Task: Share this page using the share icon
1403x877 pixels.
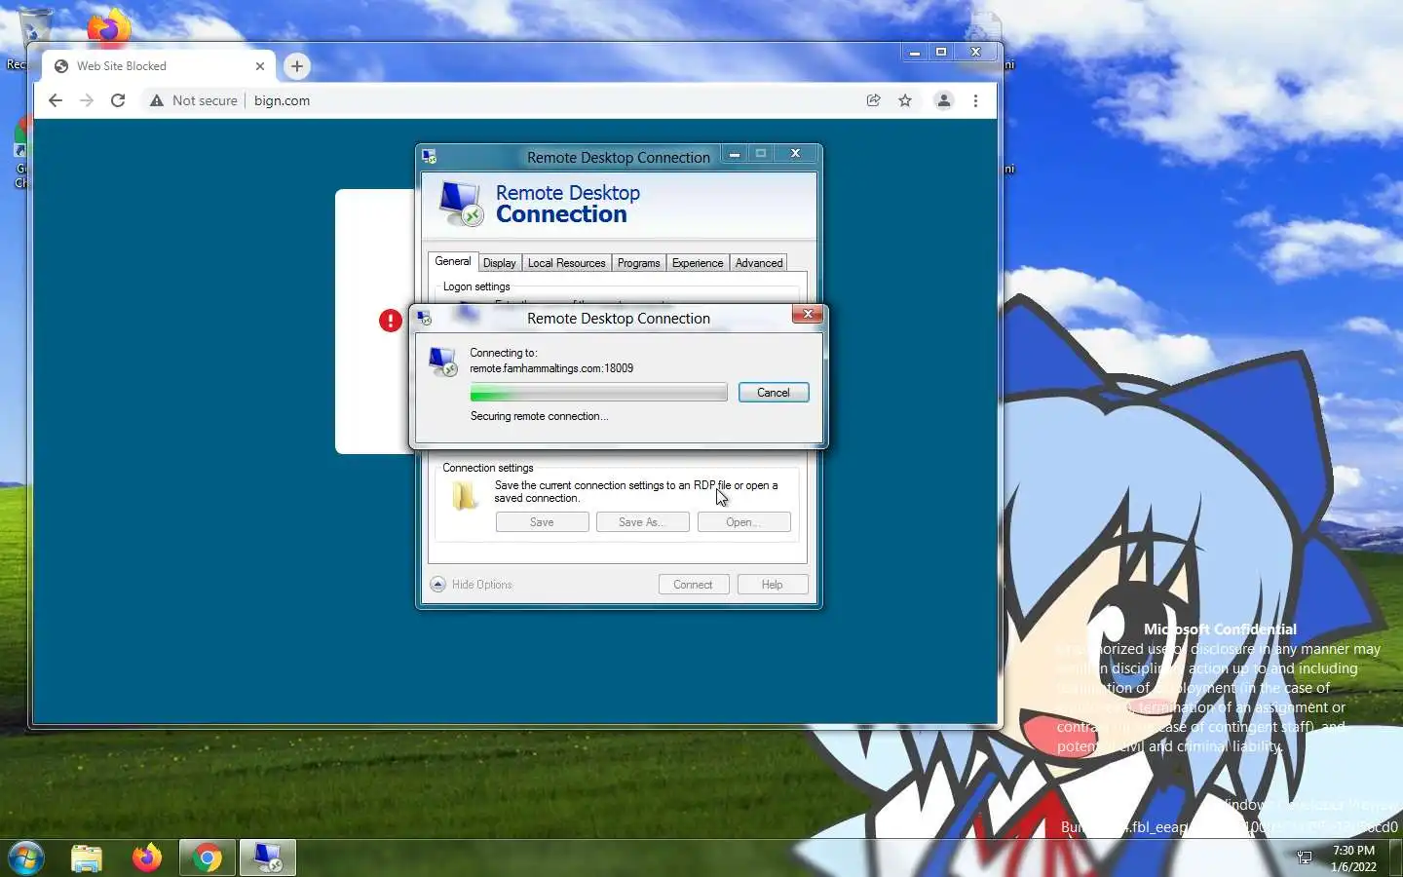Action: tap(873, 100)
